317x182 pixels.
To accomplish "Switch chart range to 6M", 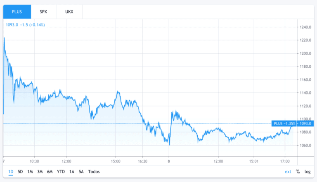I will pos(50,172).
